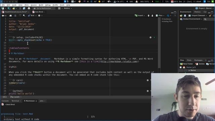
Task: Open python chunk options gear
Action: tap(147, 91)
